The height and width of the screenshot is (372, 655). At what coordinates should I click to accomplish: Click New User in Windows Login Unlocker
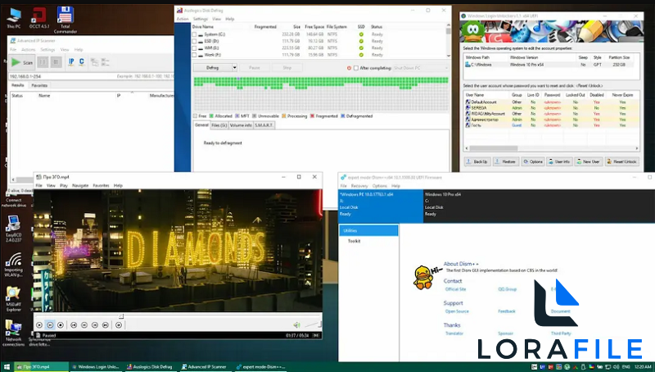click(588, 161)
